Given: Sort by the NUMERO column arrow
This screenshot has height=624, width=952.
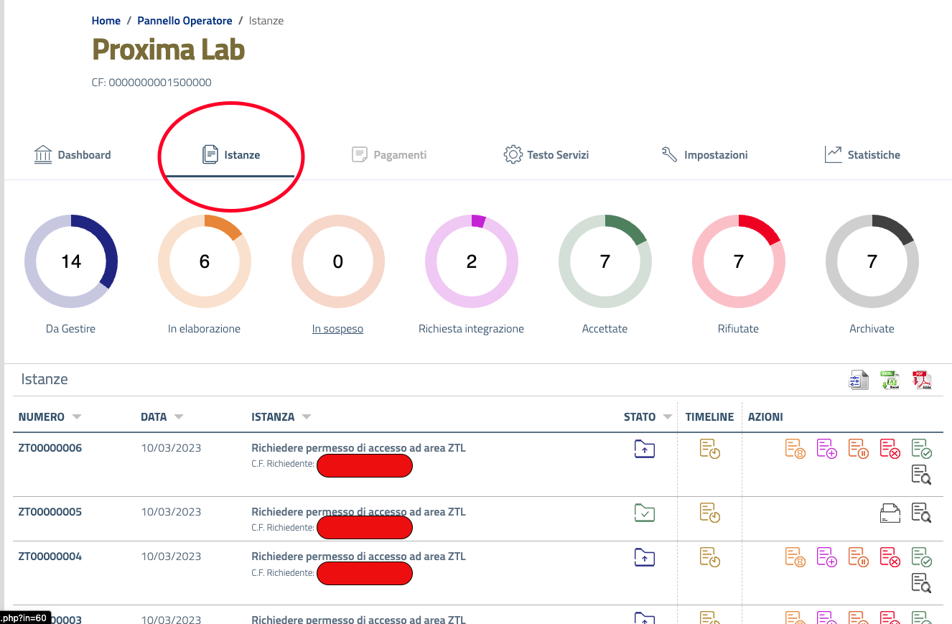Looking at the screenshot, I should tap(77, 417).
